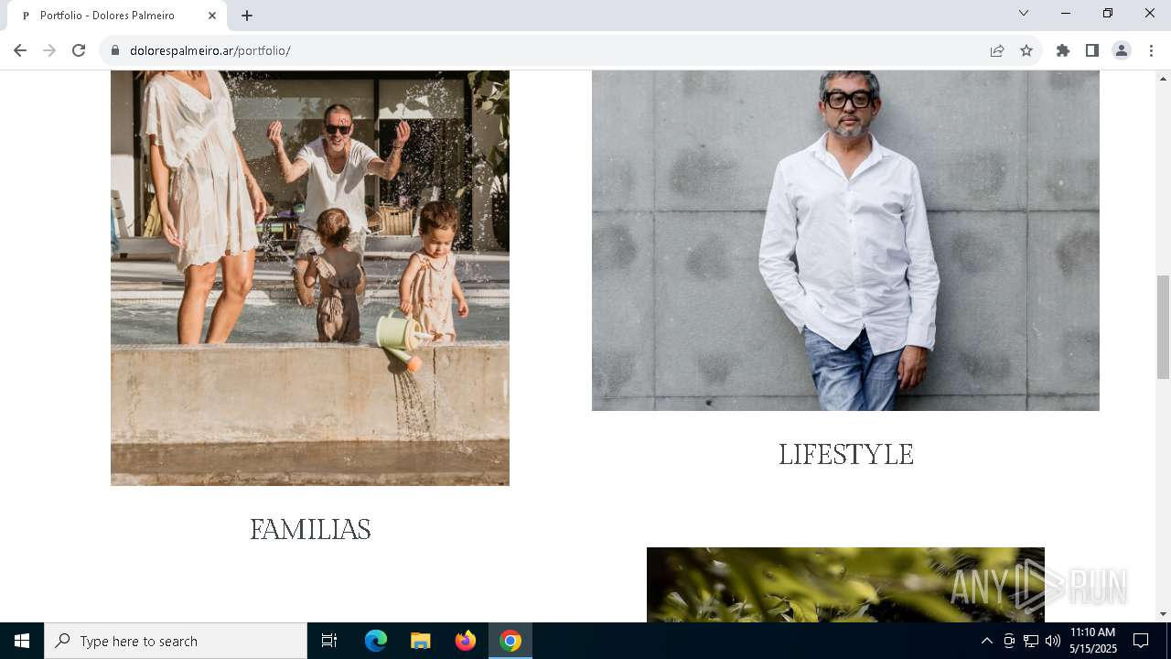This screenshot has width=1171, height=659.
Task: Click the scrollbar down arrow
Action: [x=1164, y=614]
